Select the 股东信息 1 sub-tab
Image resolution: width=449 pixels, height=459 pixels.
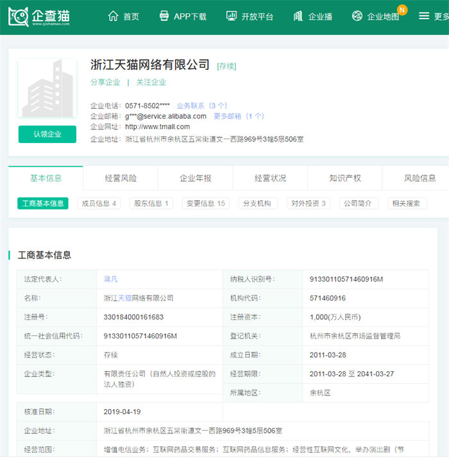point(151,203)
